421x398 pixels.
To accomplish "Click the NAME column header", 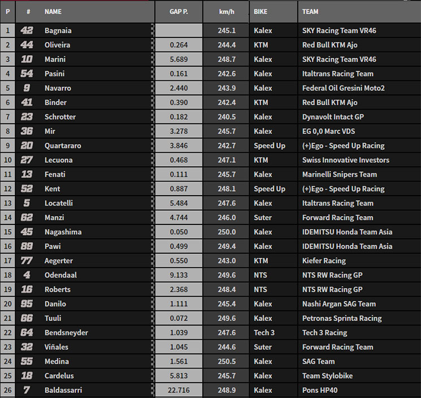I will tap(53, 12).
